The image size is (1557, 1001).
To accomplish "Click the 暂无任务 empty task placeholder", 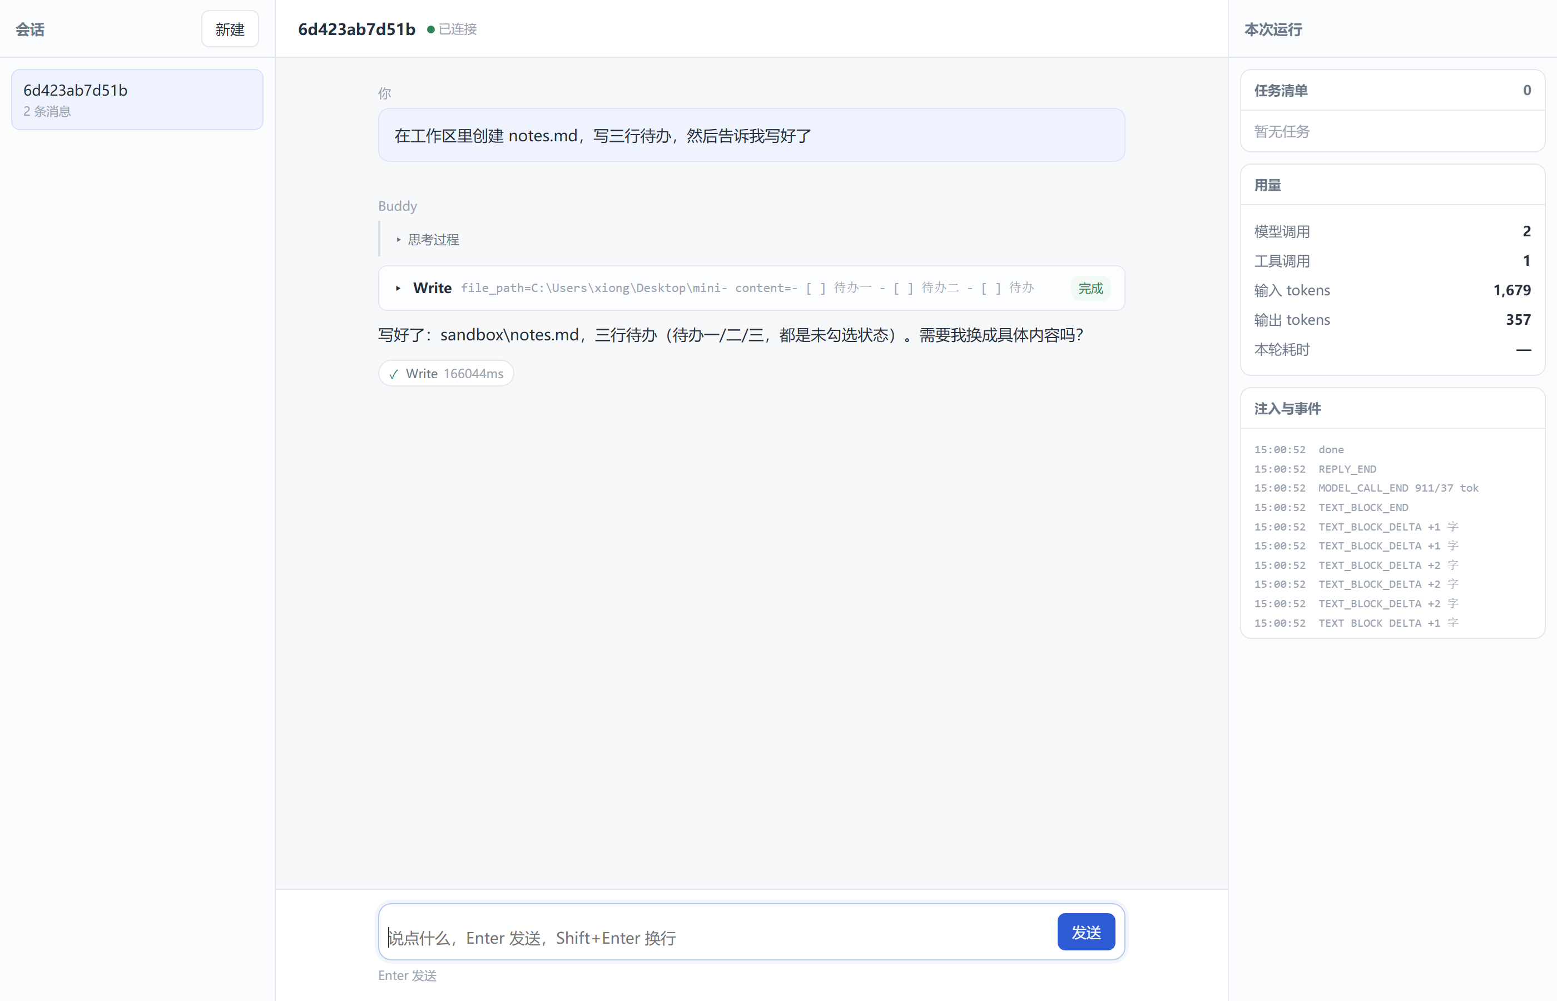I will [1282, 132].
